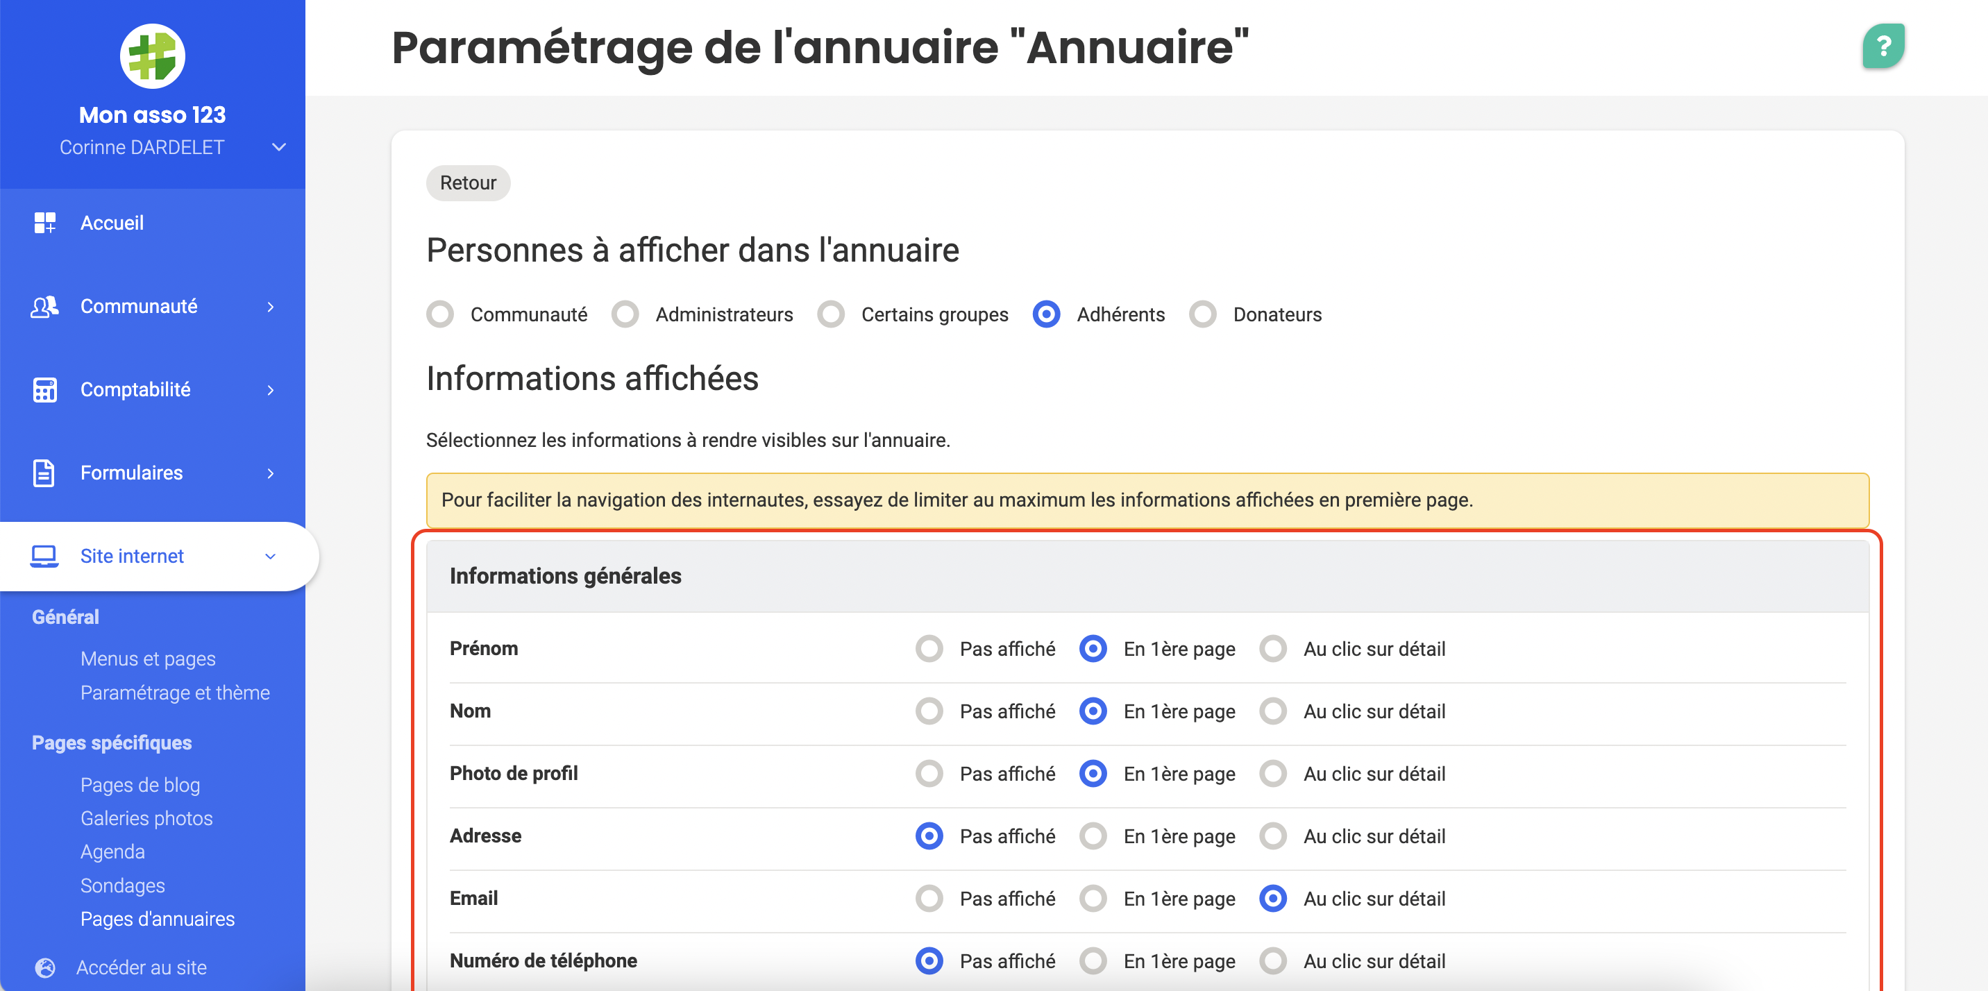This screenshot has width=1988, height=991.
Task: Select the Certains groupes radio option
Action: [830, 314]
